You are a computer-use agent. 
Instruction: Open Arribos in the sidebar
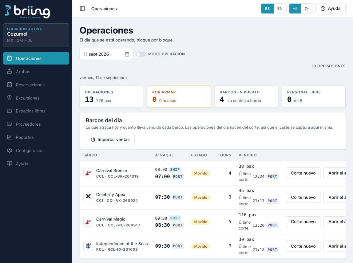(36, 72)
